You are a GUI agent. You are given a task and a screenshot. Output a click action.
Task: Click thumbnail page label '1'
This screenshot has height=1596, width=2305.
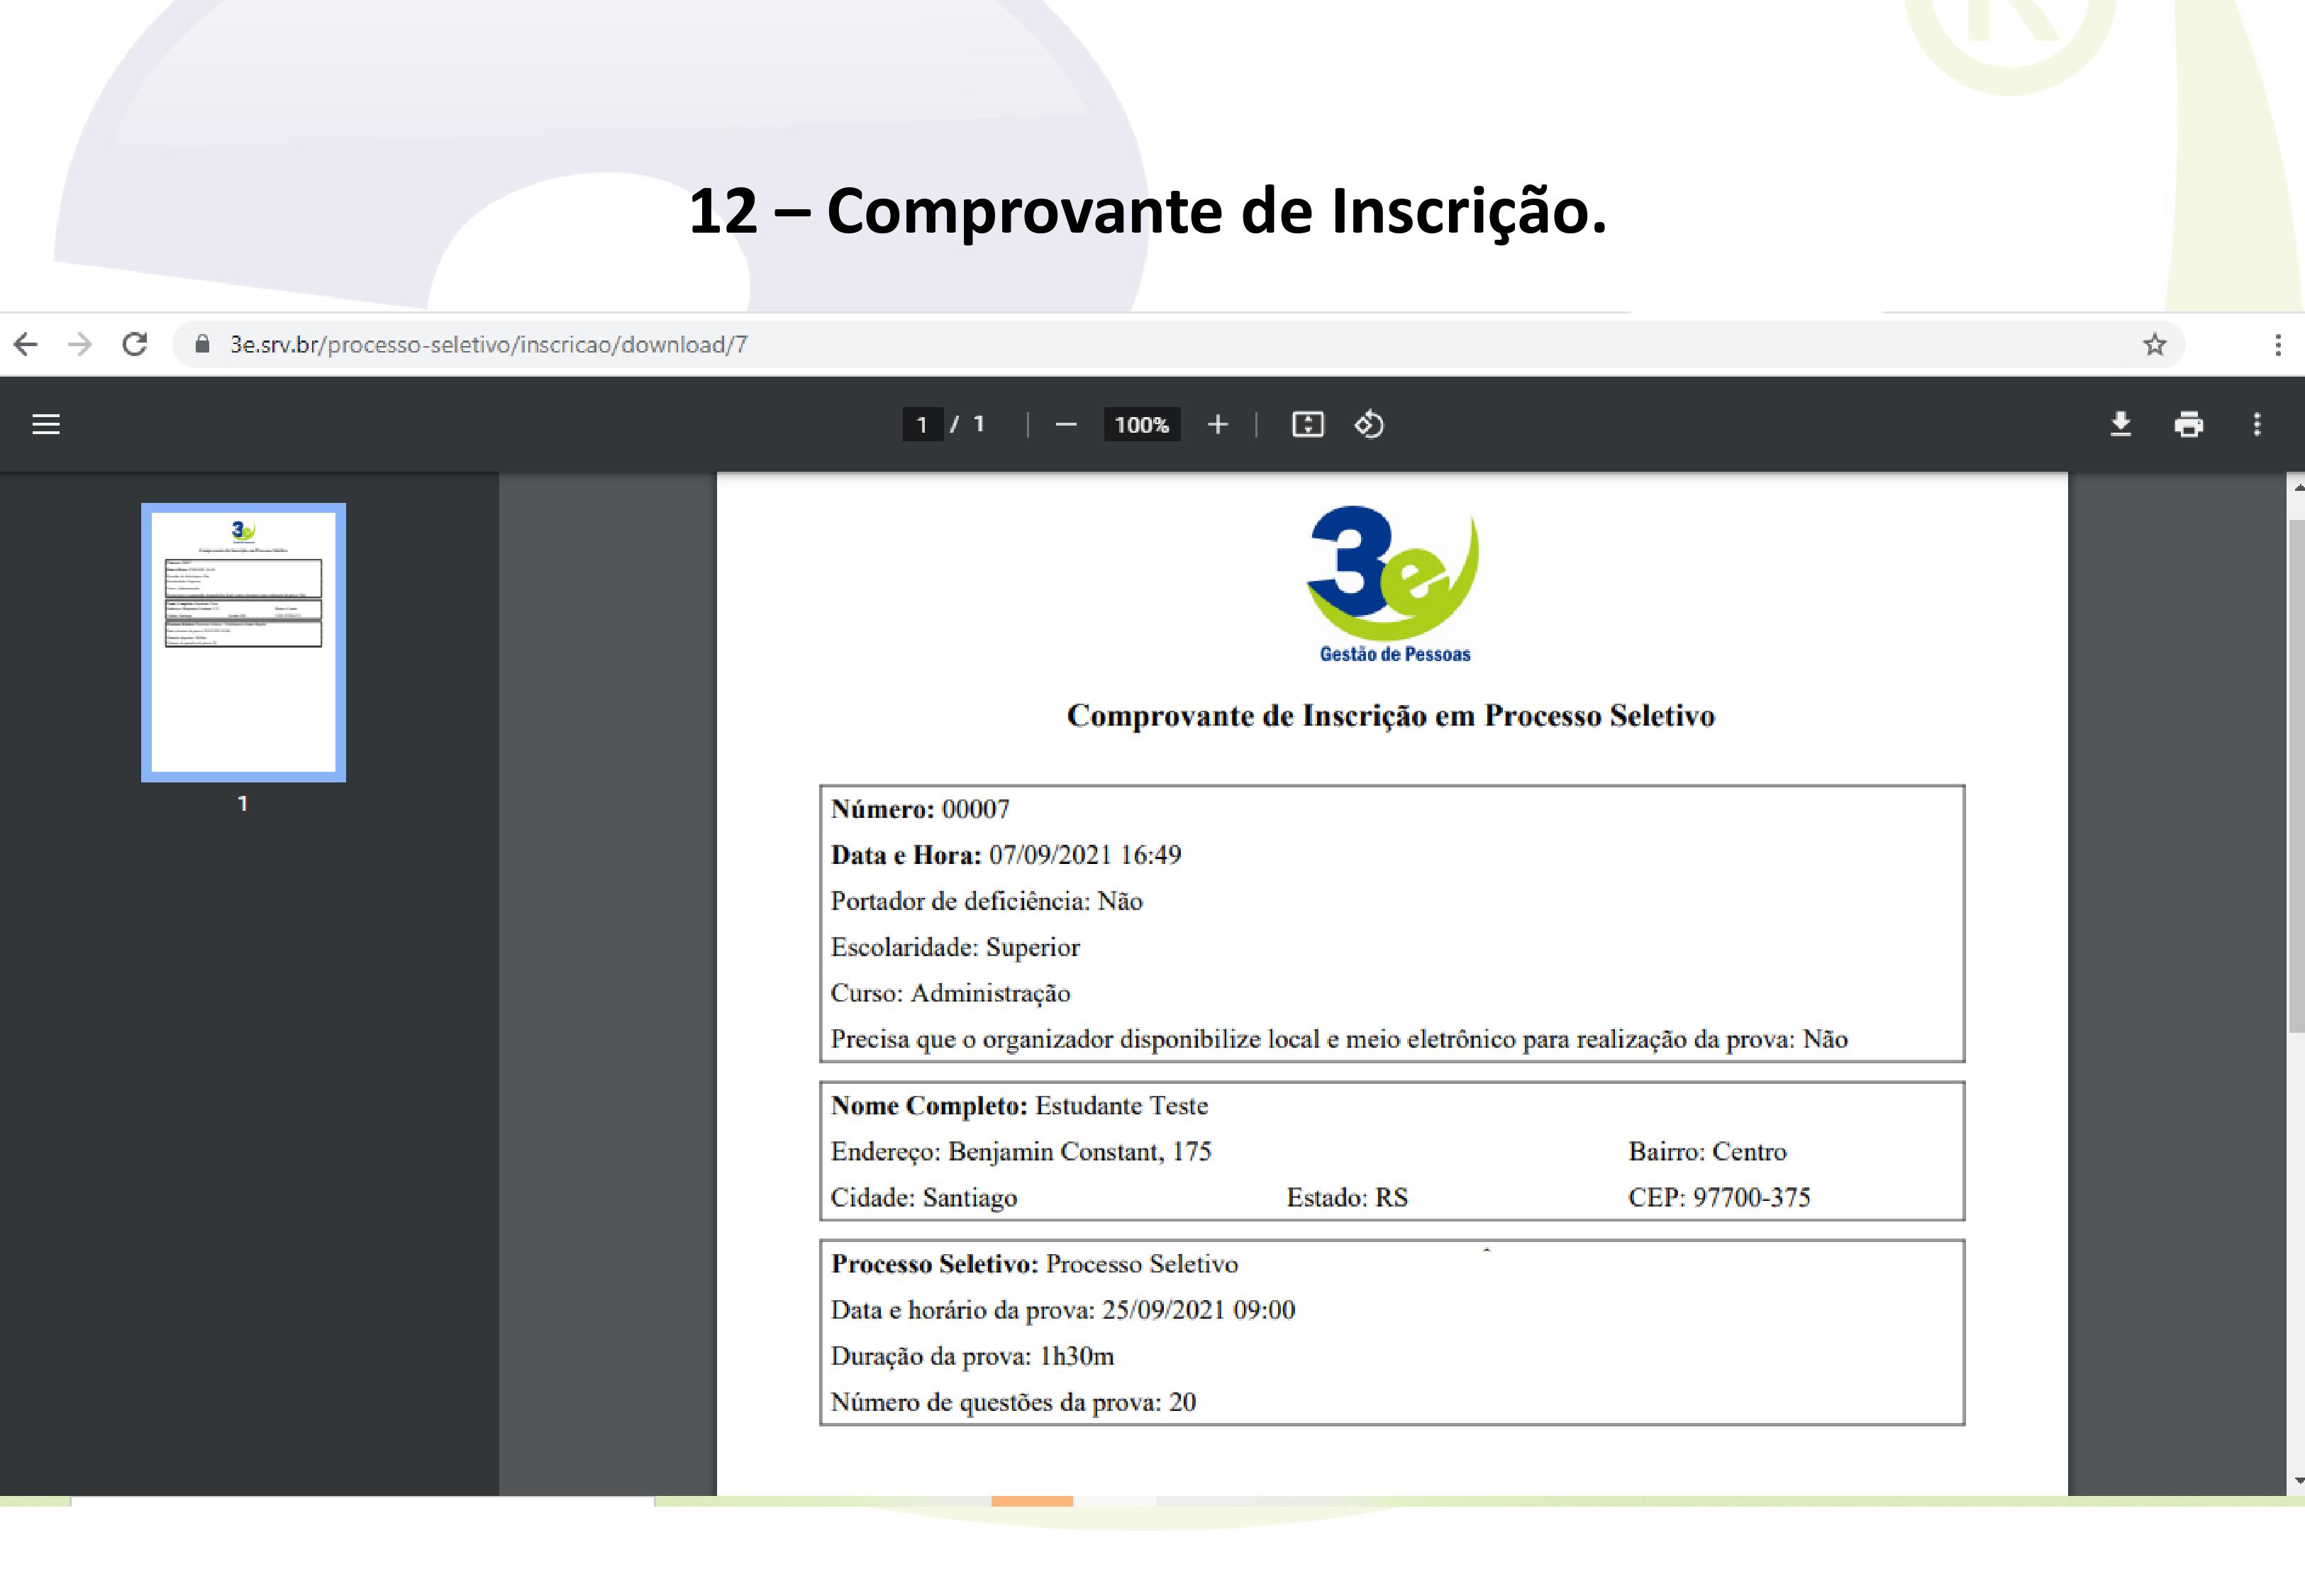[243, 803]
